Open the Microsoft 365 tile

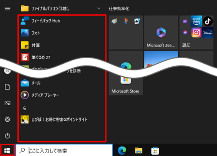(161, 32)
